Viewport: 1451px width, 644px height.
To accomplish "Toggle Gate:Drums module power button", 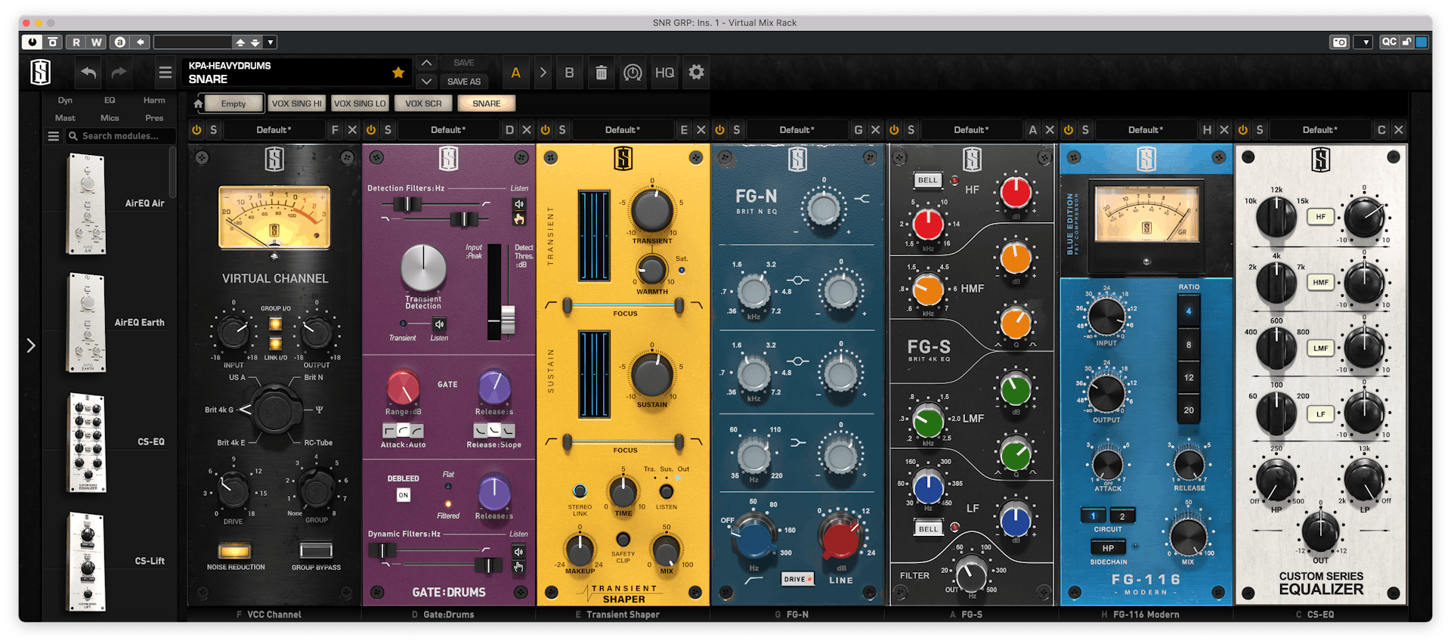I will pyautogui.click(x=371, y=130).
